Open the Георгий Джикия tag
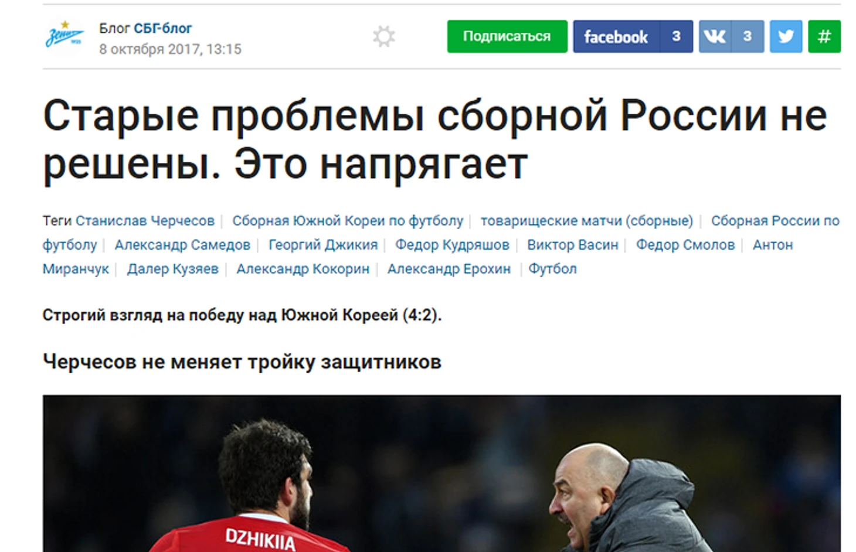This screenshot has height=552, width=856. tap(323, 245)
